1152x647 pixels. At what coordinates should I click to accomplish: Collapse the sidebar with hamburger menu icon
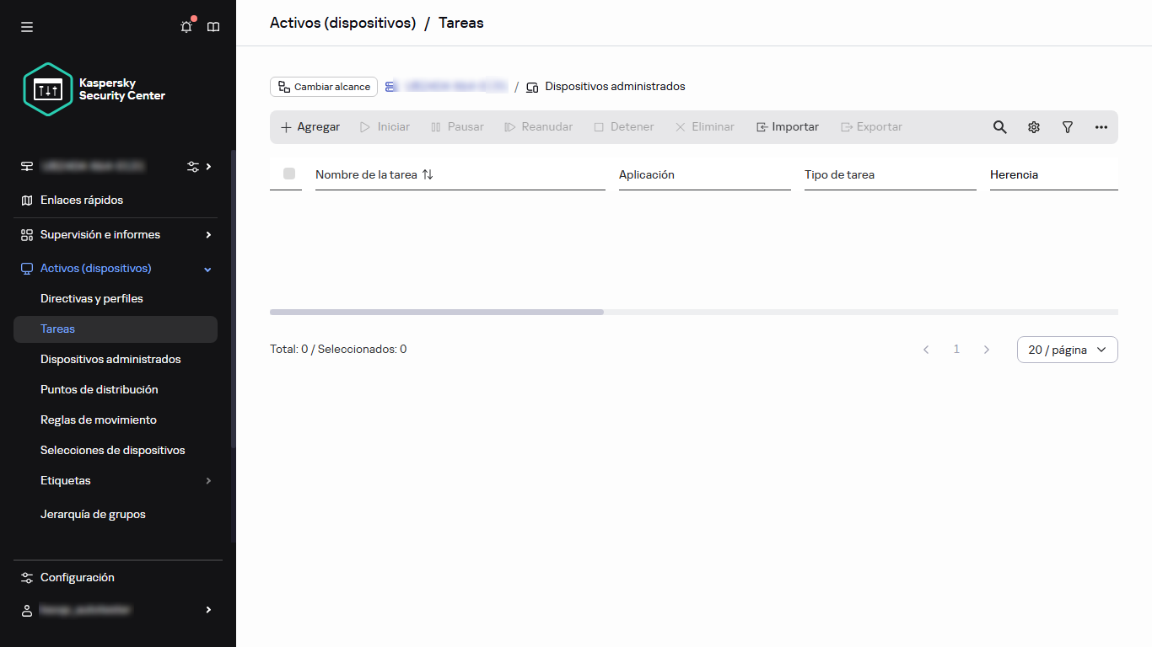click(x=27, y=27)
